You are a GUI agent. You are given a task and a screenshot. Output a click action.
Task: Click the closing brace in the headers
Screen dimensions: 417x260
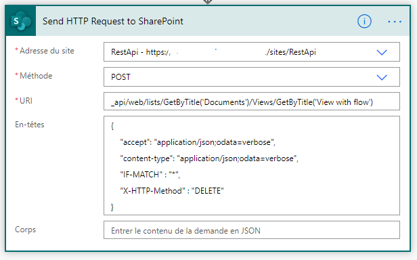point(112,207)
